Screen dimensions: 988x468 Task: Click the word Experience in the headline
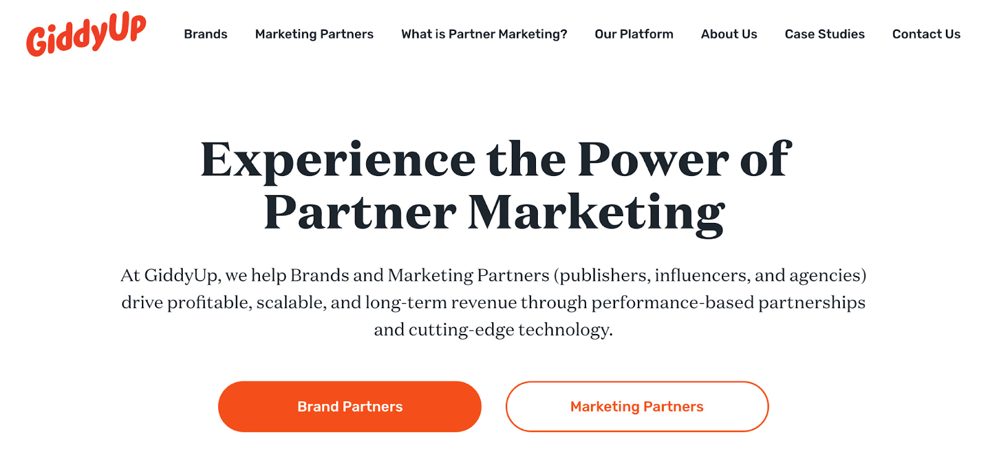click(x=338, y=160)
